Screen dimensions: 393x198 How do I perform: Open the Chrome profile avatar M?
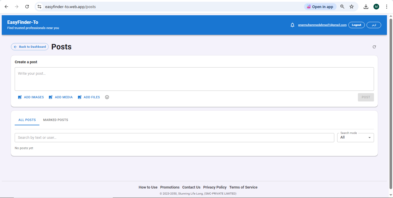tap(376, 7)
